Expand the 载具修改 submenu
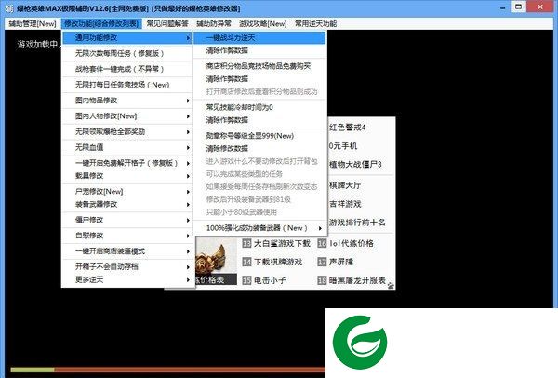 127,176
